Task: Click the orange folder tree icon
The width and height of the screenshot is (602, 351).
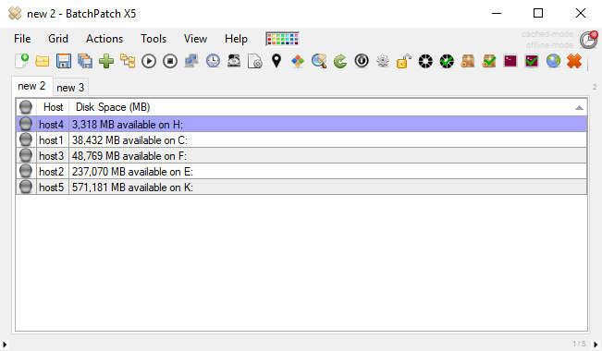Action: (128, 61)
